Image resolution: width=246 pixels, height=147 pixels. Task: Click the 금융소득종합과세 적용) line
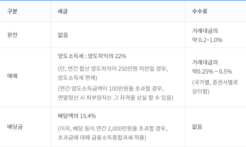[x=102, y=138]
